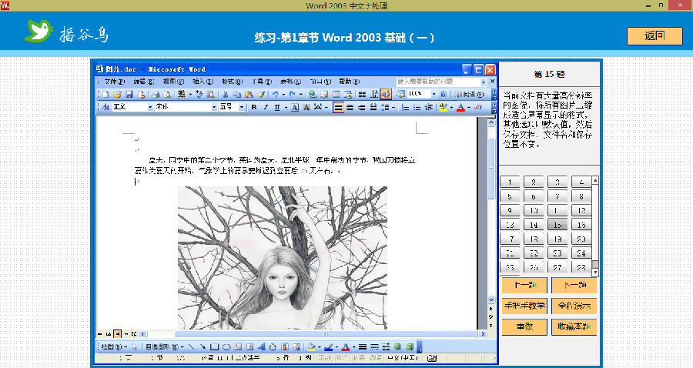Click the Font Color red A swatch
The height and width of the screenshot is (368, 693).
[461, 108]
